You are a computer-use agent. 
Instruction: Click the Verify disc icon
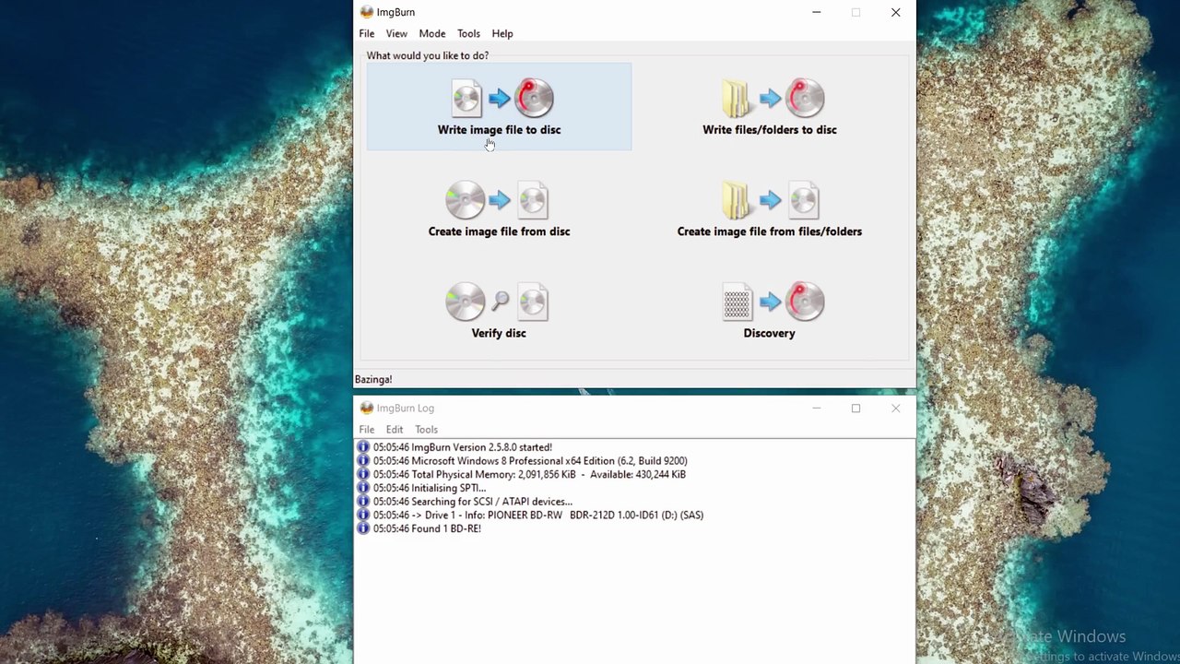497,302
